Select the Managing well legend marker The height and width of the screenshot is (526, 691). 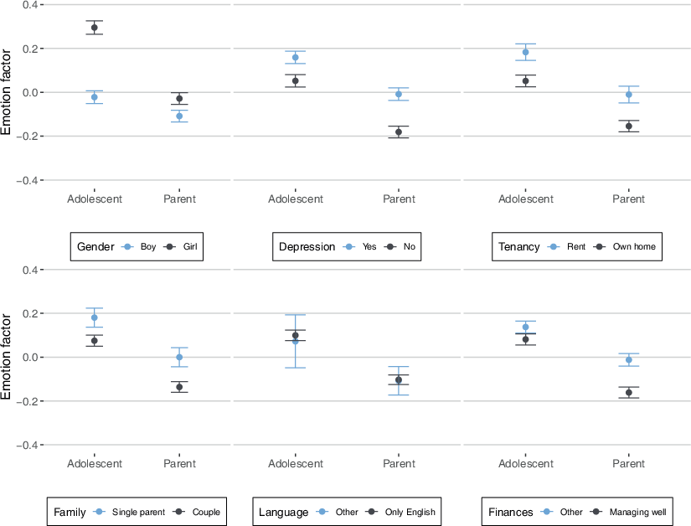pos(596,512)
